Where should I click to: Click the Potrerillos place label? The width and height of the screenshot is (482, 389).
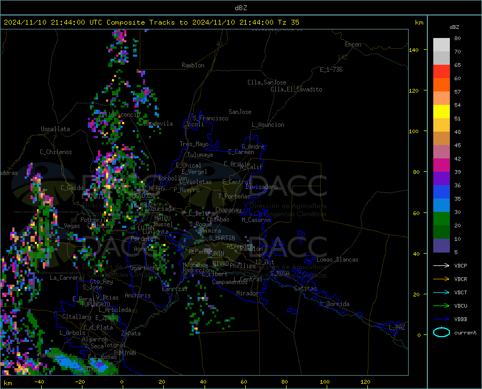[98, 220]
